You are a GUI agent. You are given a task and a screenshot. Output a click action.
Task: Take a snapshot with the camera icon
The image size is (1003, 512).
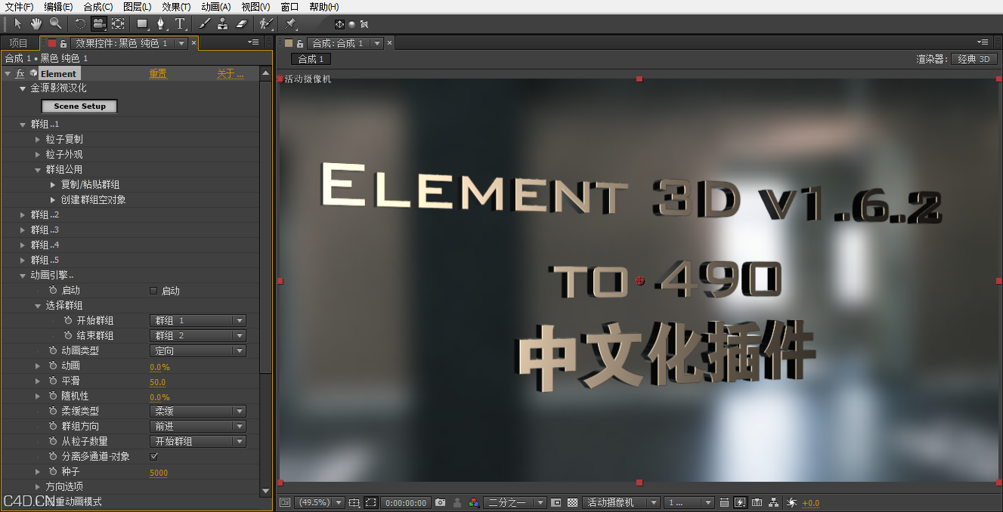coord(440,502)
